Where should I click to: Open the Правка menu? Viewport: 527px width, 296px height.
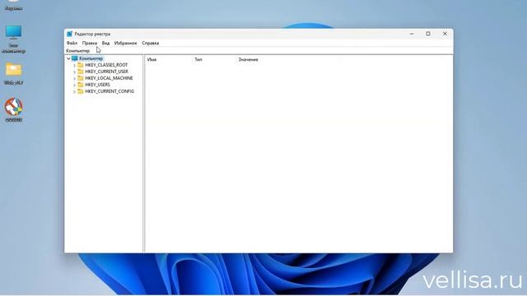pos(90,43)
